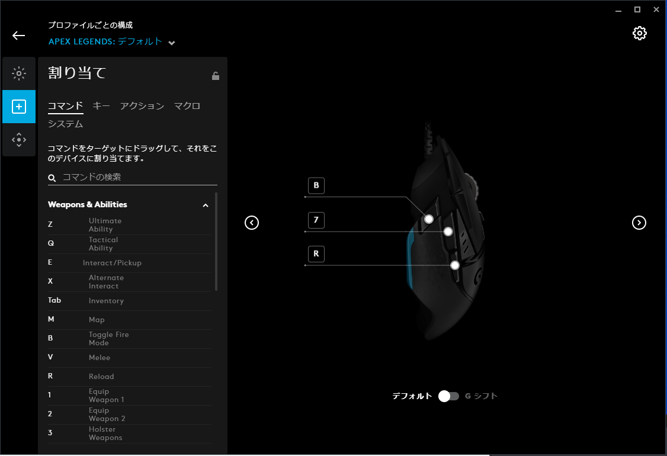The width and height of the screenshot is (667, 456).
Task: Click the コマンドの検索 search field
Action: pyautogui.click(x=136, y=177)
